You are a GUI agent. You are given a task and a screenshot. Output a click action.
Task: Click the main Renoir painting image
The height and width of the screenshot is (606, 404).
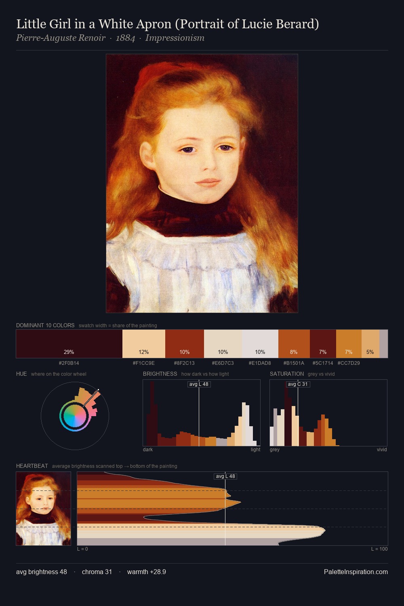202,183
